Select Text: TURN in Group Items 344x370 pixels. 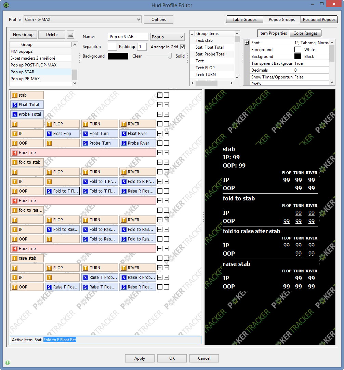pyautogui.click(x=212, y=75)
